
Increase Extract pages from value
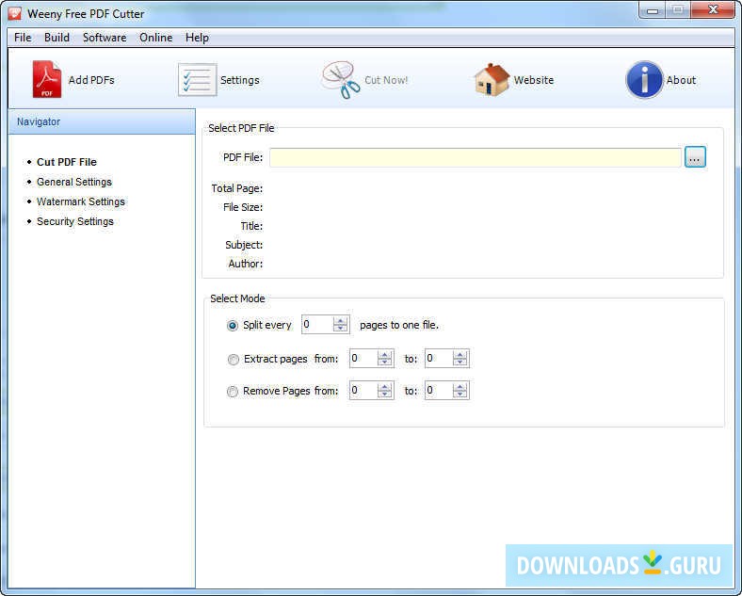tap(384, 355)
